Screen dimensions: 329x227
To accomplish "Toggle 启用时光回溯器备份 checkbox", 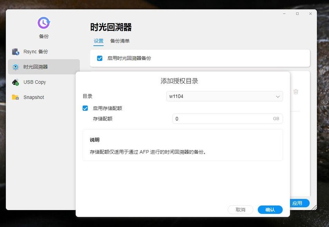I will (x=100, y=58).
